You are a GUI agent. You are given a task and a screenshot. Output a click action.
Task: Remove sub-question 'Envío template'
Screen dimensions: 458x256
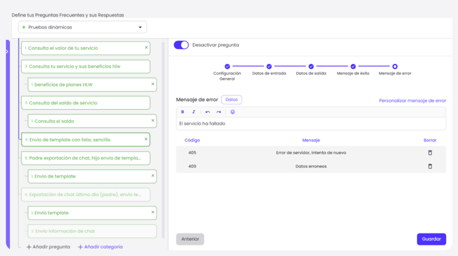152,212
